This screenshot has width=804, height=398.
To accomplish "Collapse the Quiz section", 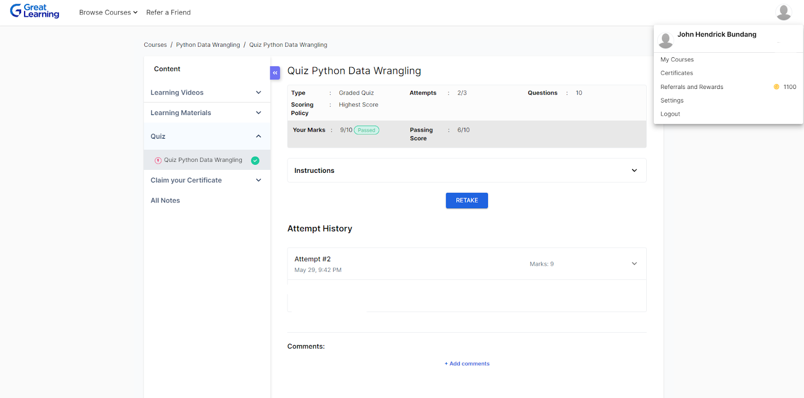I will (x=207, y=136).
